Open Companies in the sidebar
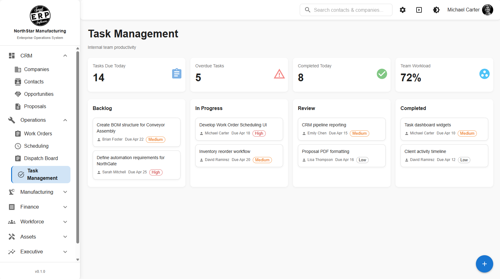The image size is (500, 279). [41, 69]
